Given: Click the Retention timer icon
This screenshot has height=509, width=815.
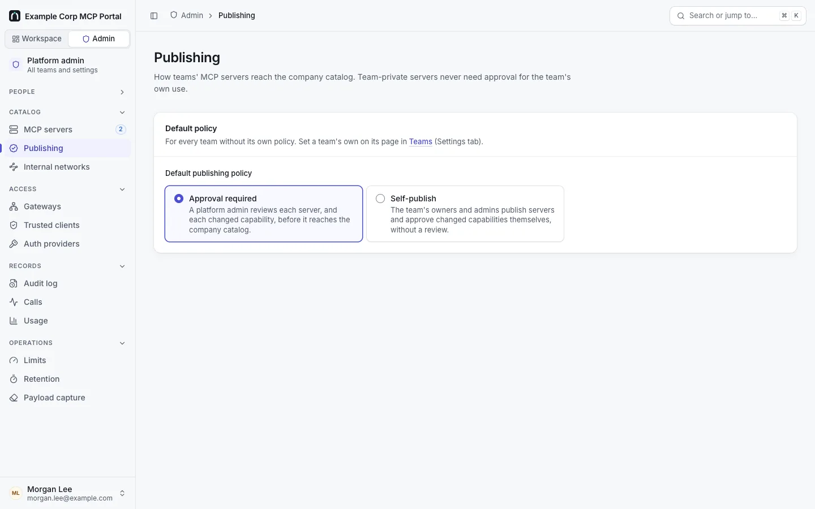Looking at the screenshot, I should pyautogui.click(x=14, y=379).
